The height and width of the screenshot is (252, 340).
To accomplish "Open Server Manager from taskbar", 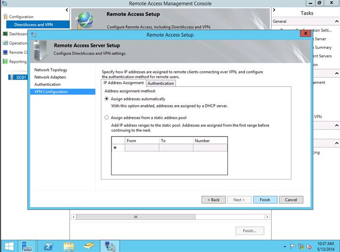I will (x=27, y=246).
